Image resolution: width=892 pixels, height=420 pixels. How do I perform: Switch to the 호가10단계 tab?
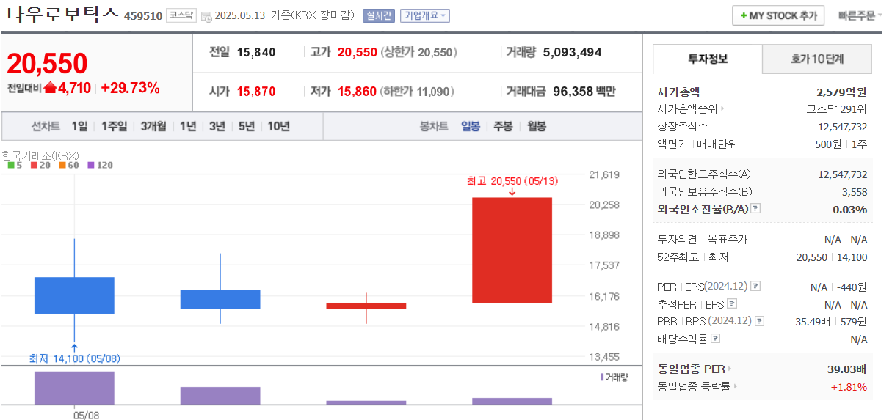[x=817, y=59]
